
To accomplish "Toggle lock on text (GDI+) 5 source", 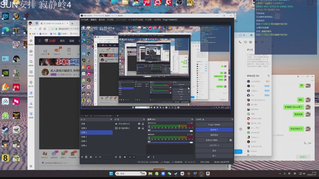I will (x=143, y=124).
